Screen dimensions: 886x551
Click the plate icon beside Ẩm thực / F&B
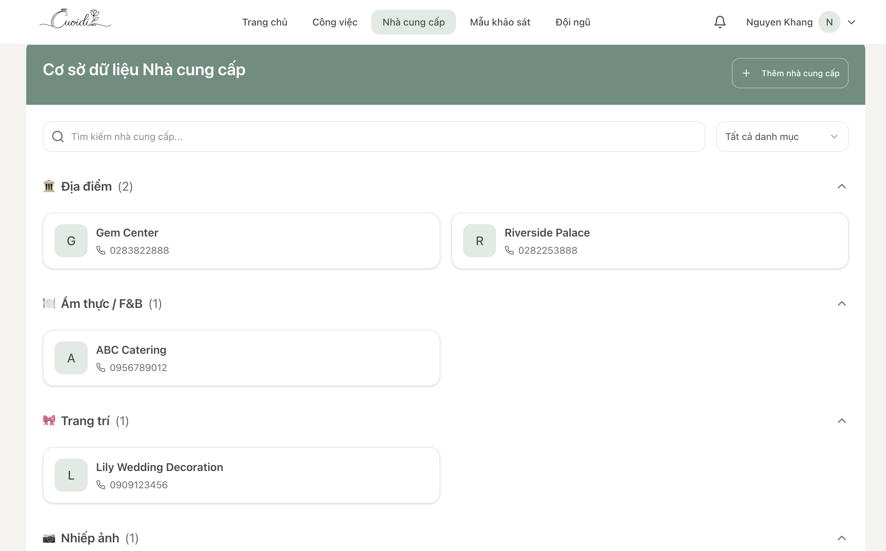pyautogui.click(x=49, y=303)
